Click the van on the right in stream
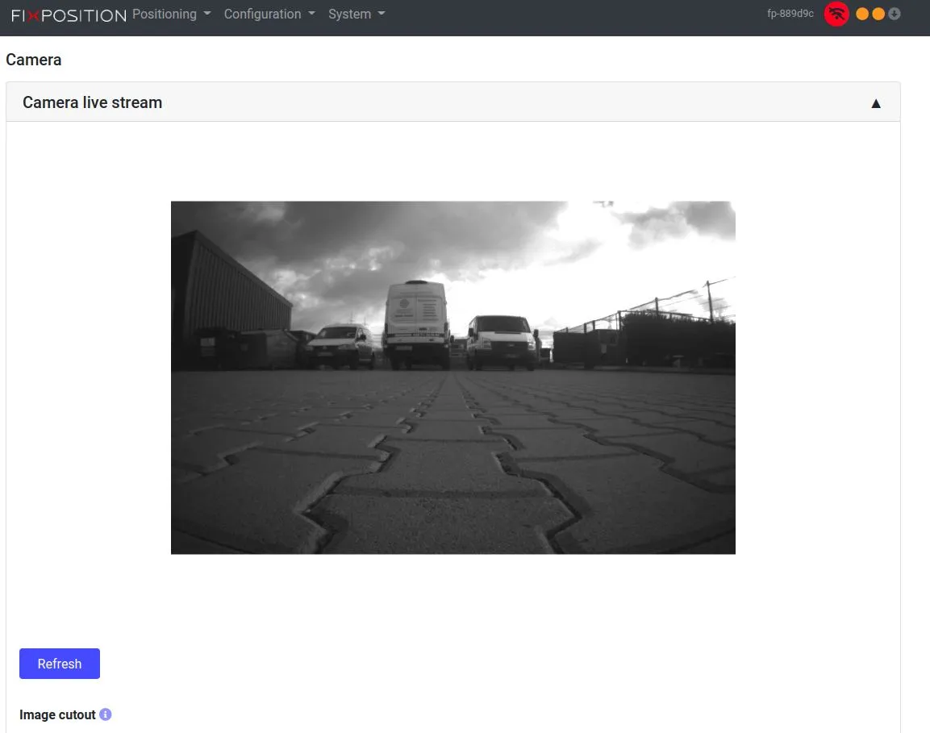930x733 pixels. tap(503, 341)
